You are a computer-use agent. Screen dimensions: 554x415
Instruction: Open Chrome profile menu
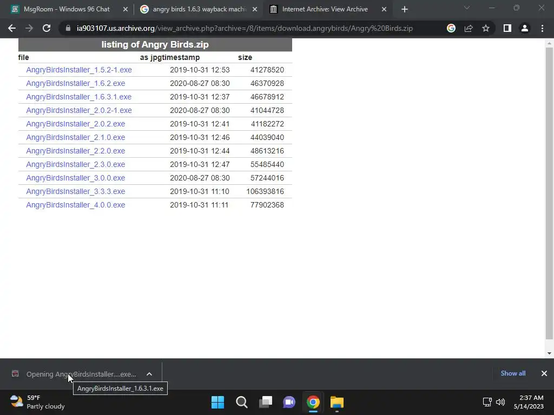pos(525,28)
